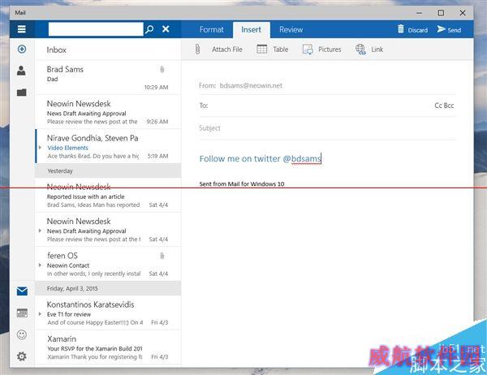The width and height of the screenshot is (487, 375).
Task: Click the Pictures insert icon
Action: coord(308,50)
